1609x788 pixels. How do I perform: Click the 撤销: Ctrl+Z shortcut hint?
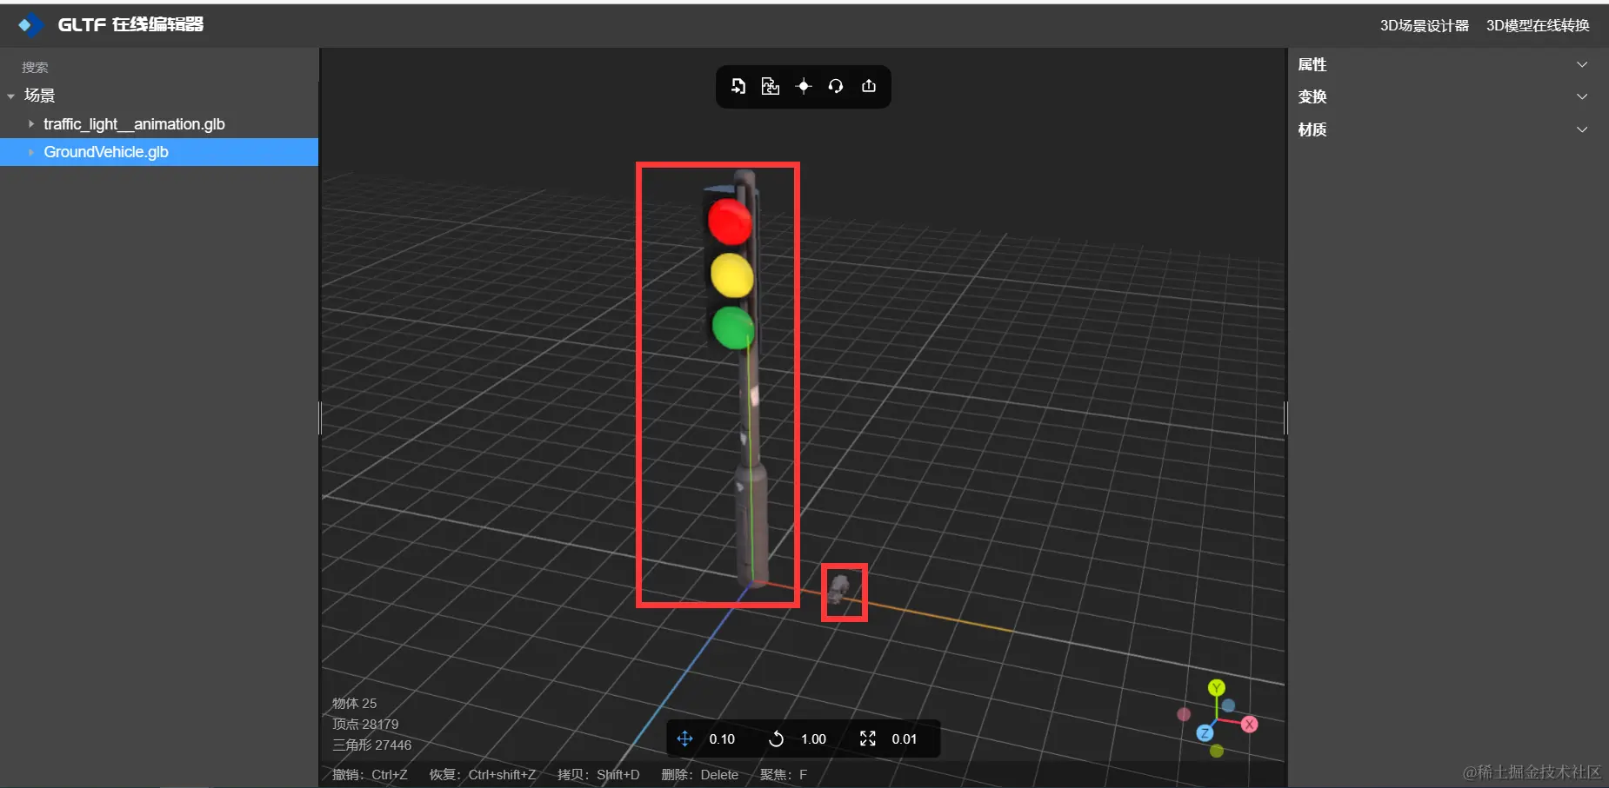(x=370, y=774)
